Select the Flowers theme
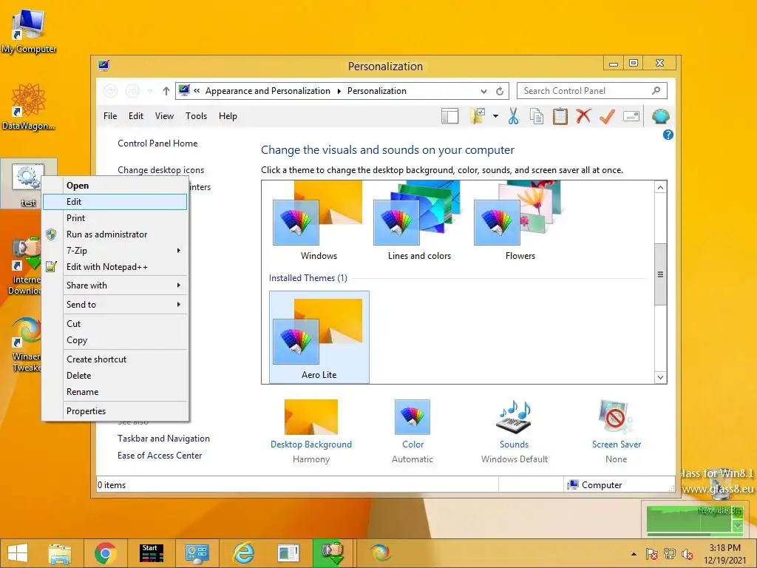757x568 pixels. coord(520,221)
